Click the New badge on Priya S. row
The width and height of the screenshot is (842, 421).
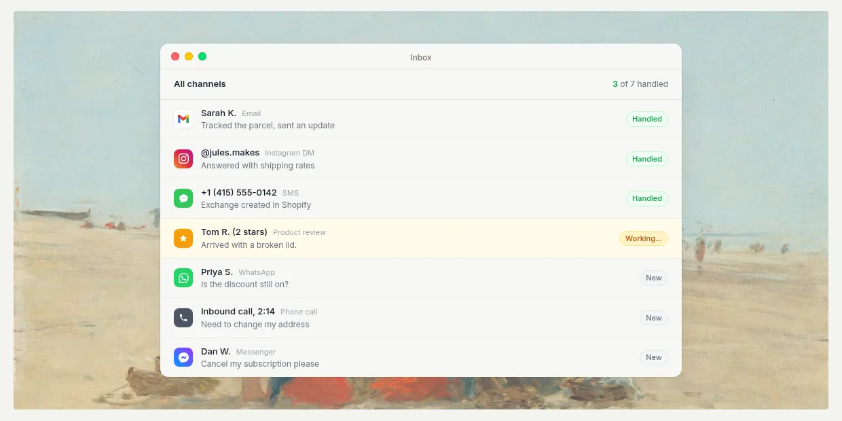click(x=654, y=278)
